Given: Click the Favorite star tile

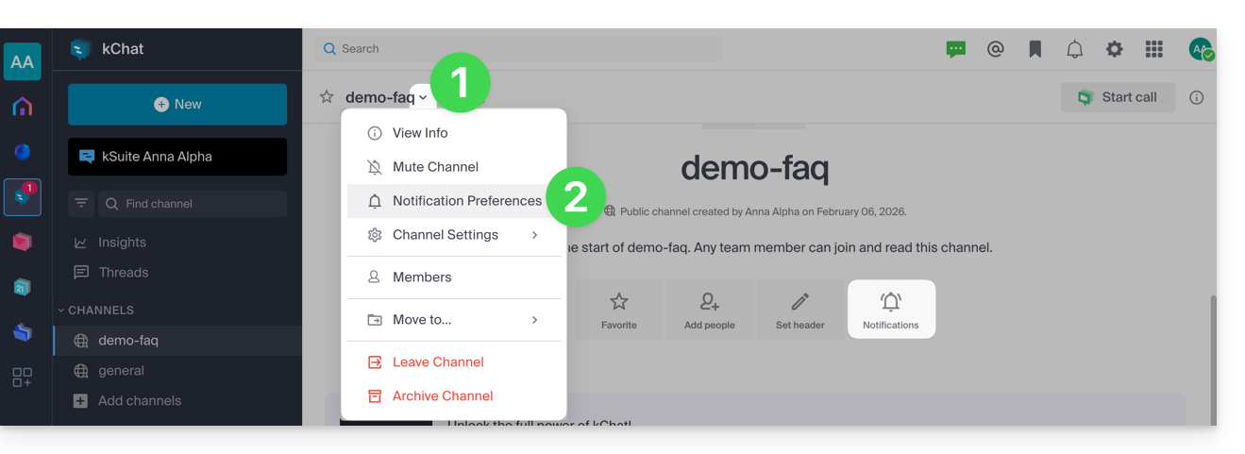Looking at the screenshot, I should coord(618,310).
